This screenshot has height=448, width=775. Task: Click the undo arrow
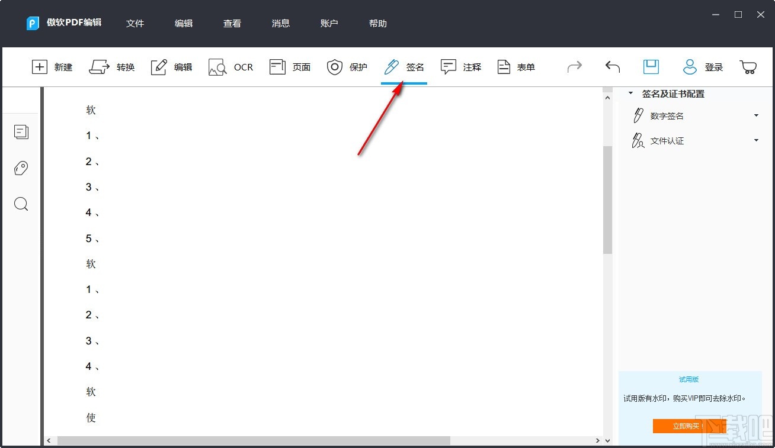coord(612,67)
